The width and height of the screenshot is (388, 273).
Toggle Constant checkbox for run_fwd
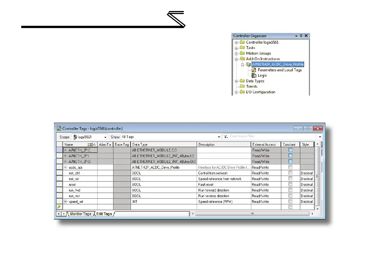point(290,190)
